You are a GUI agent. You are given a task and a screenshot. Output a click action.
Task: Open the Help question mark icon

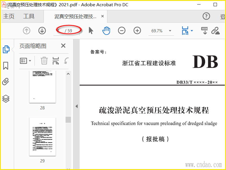(x=207, y=16)
